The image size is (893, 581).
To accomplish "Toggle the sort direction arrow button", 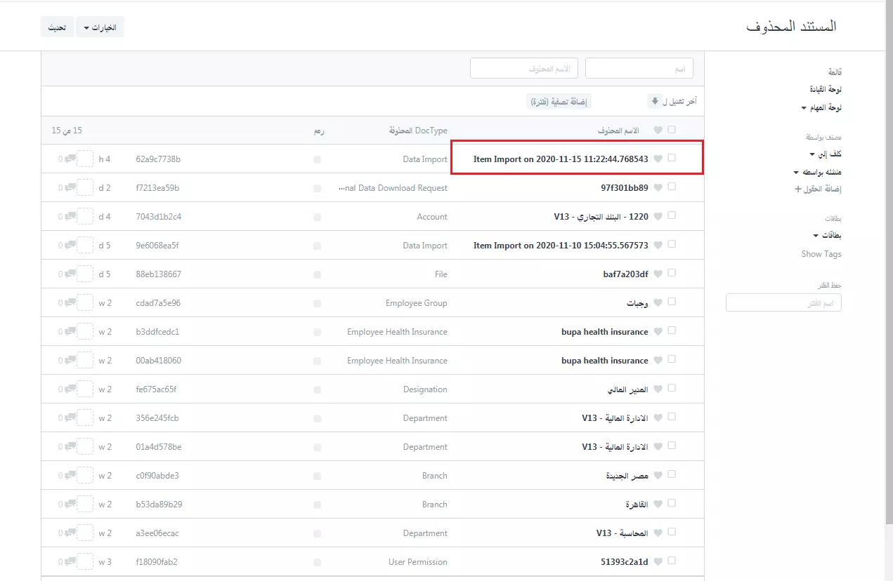I will click(654, 101).
